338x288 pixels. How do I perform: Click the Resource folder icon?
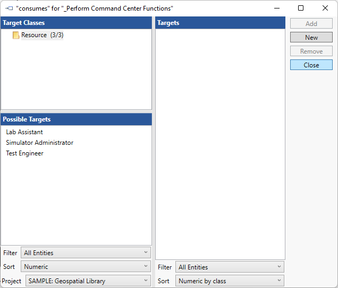pyautogui.click(x=16, y=36)
